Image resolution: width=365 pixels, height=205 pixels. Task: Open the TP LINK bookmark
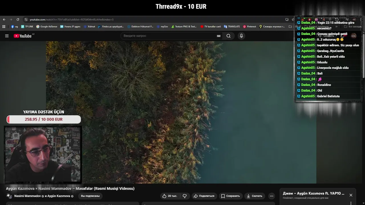27,26
